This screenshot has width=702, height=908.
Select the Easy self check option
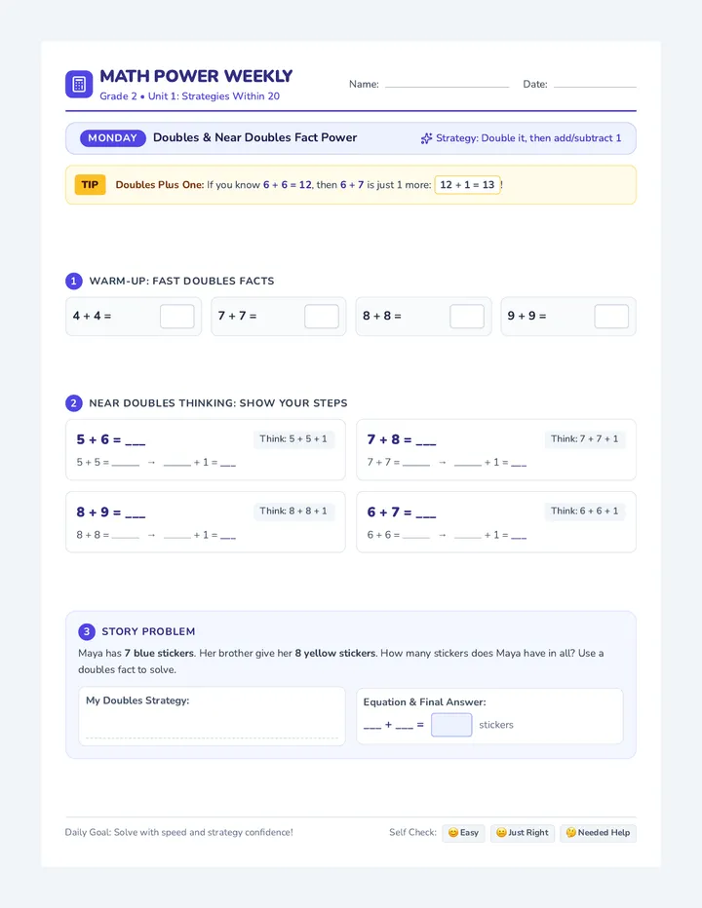pyautogui.click(x=463, y=833)
